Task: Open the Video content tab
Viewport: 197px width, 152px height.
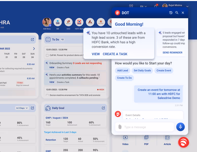Action: 125,140
